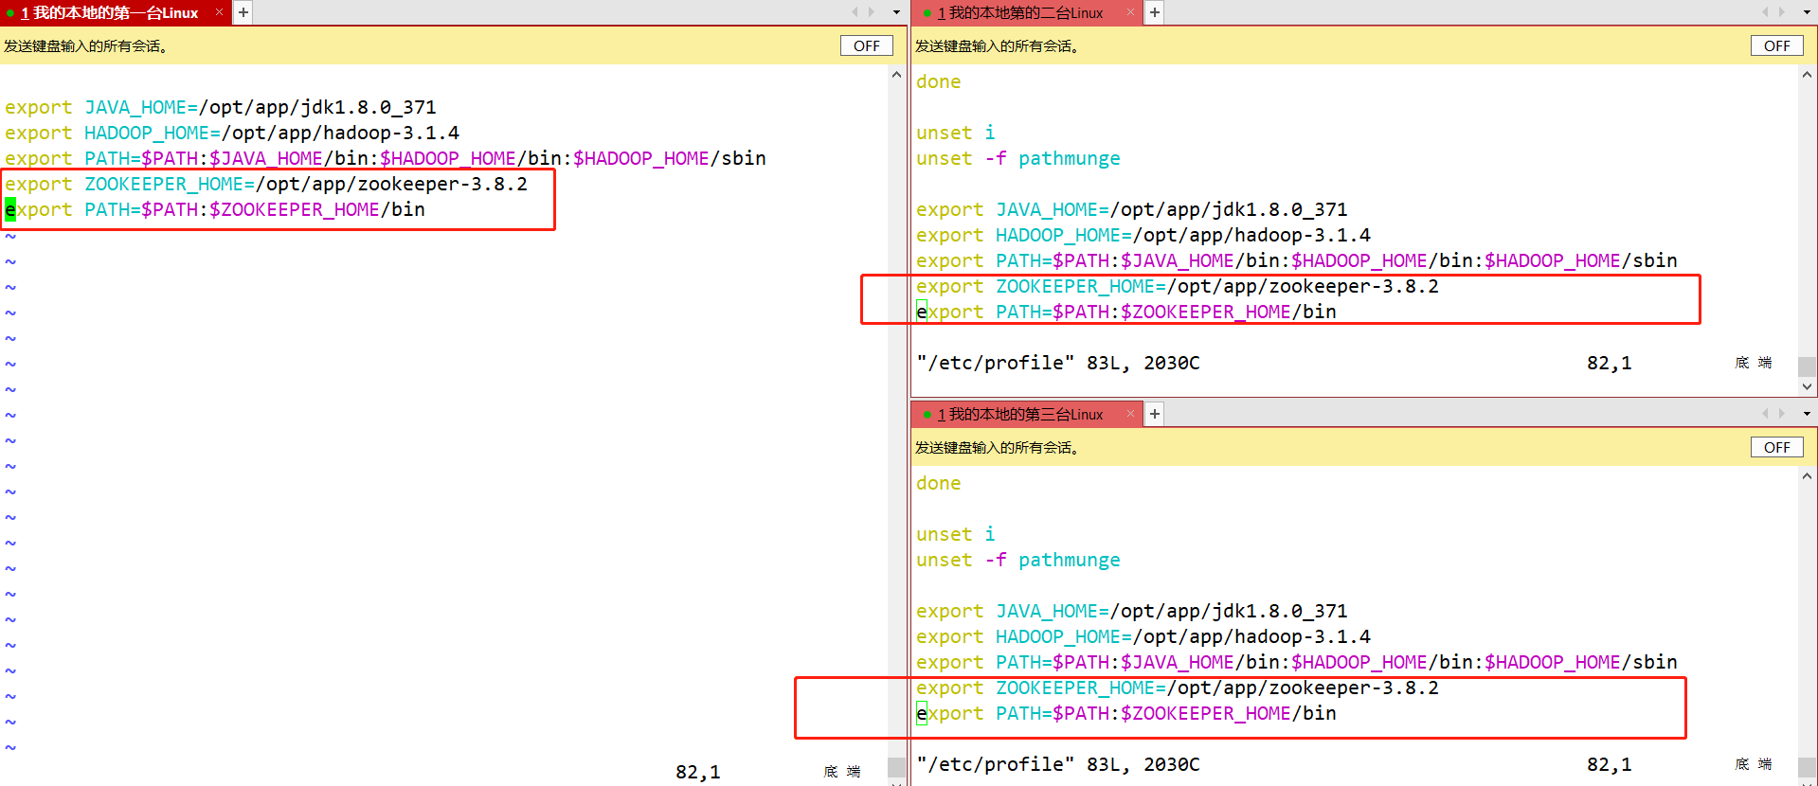This screenshot has height=786, width=1818.
Task: Click ZOOKEEPER_HOME export line in first pane
Action: click(x=266, y=184)
